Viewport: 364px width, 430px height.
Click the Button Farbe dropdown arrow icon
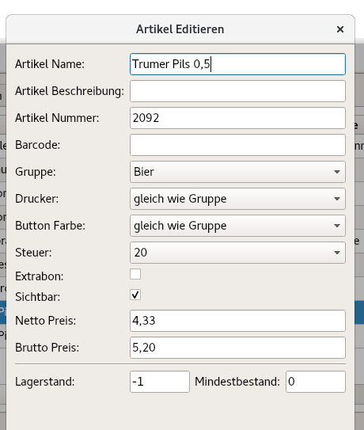[x=337, y=226]
